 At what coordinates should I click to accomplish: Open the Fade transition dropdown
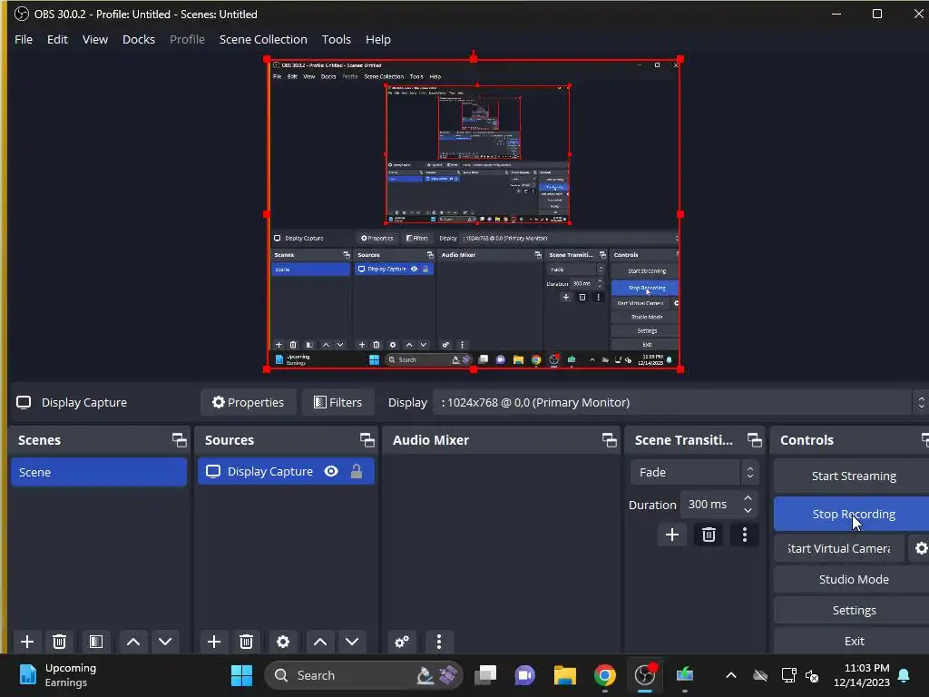694,472
